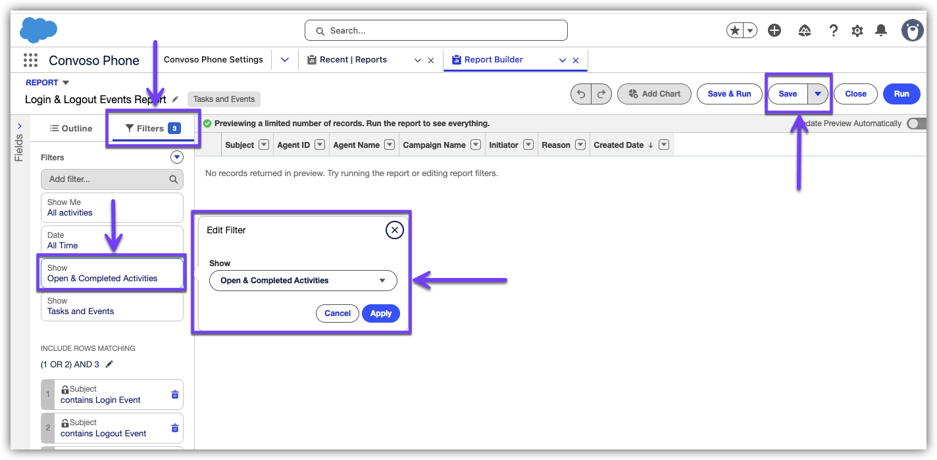The width and height of the screenshot is (937, 460).
Task: Click the redo arrow button
Action: coord(601,94)
